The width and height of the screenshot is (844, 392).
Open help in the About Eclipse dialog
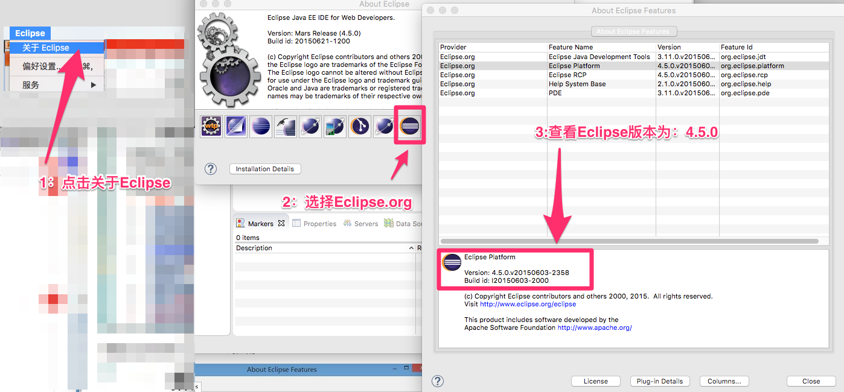211,169
